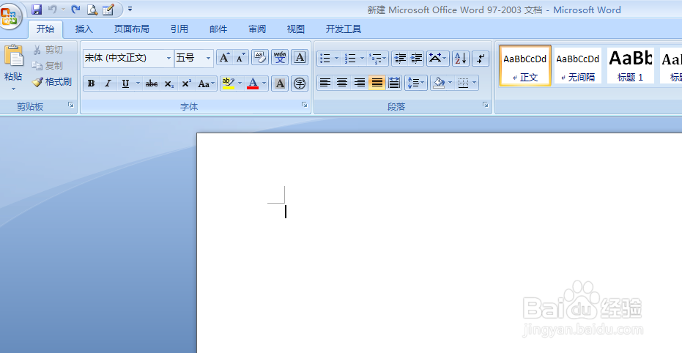Open the 插入 ribbon tab

point(84,29)
